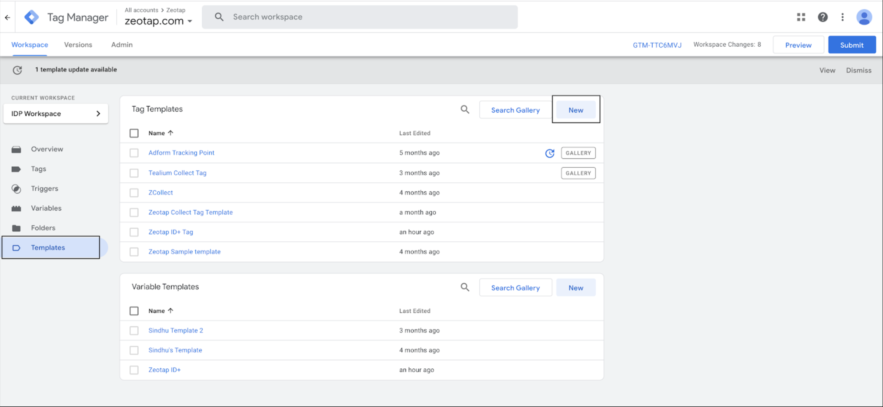Check the Sindhu Template 2 checkbox
This screenshot has width=883, height=407.
[134, 331]
